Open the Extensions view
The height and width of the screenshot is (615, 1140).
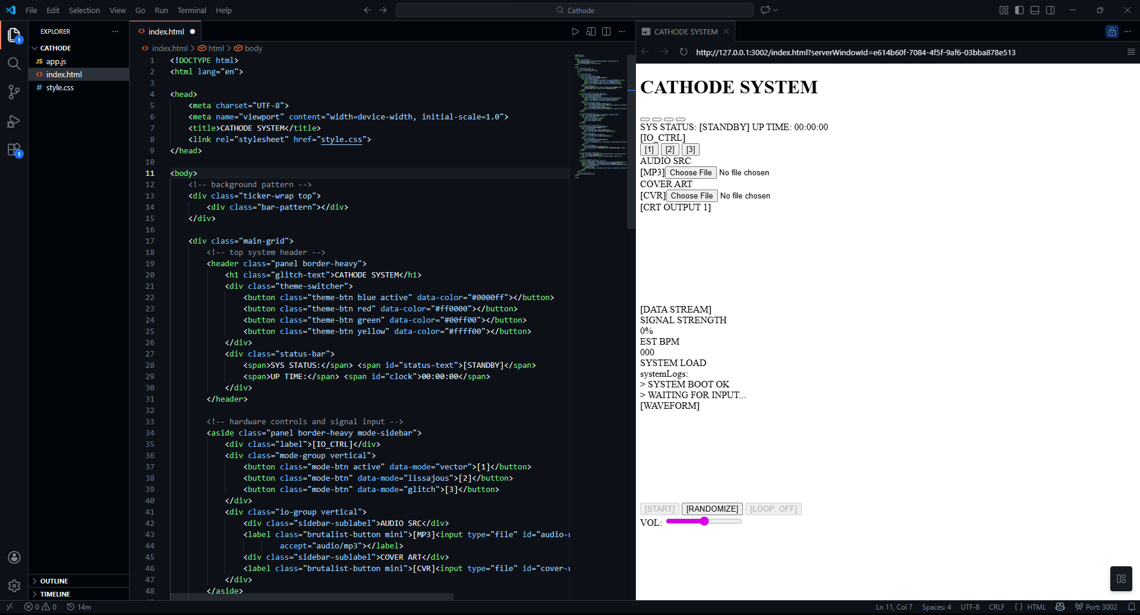(14, 150)
